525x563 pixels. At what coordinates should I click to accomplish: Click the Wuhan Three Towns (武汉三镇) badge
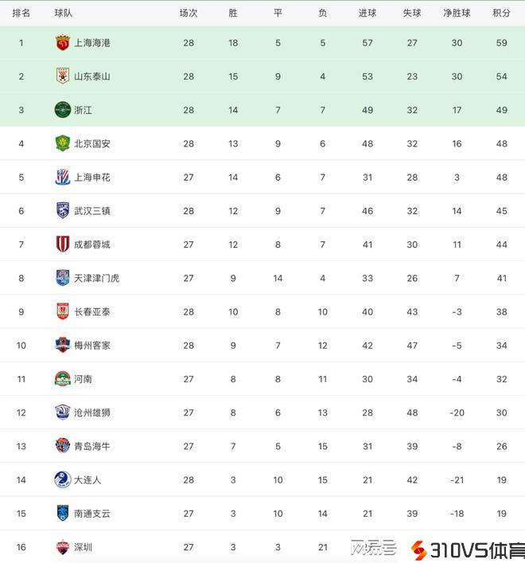(x=63, y=211)
